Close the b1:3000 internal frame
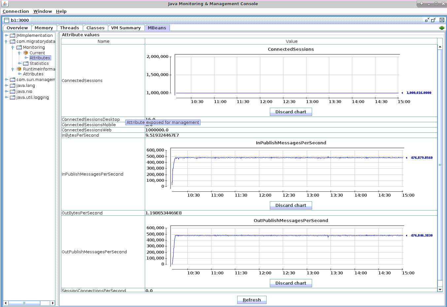 442,20
